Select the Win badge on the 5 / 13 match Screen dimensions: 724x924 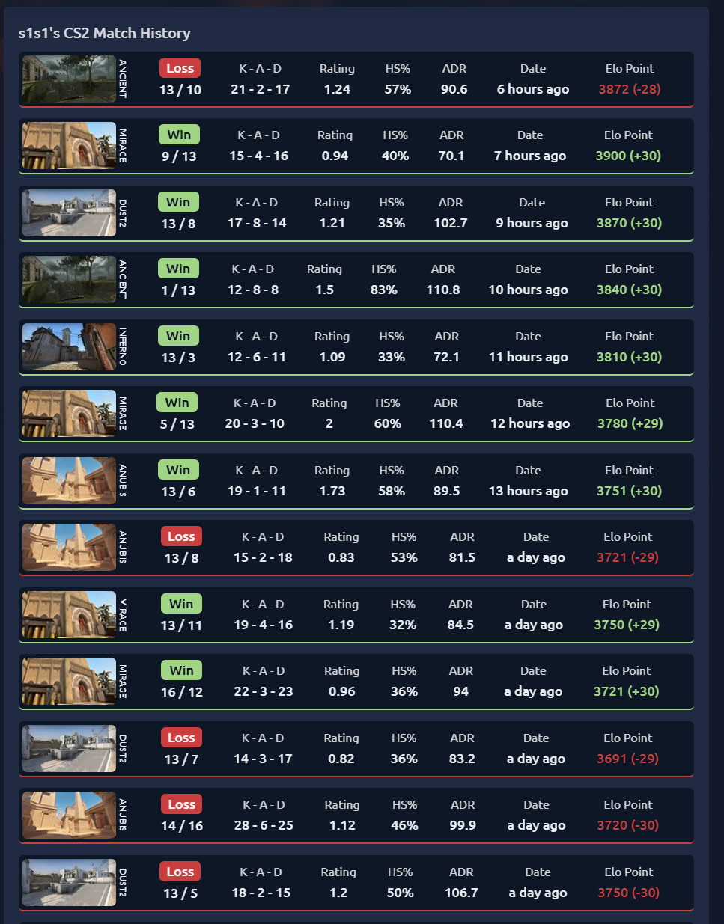click(177, 403)
